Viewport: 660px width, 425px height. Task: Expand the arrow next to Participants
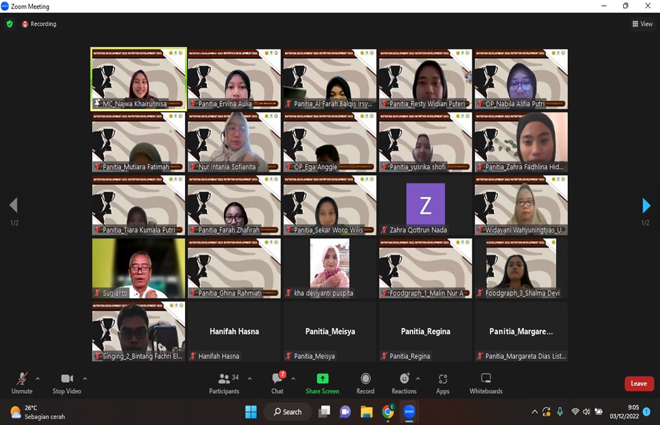(x=250, y=378)
